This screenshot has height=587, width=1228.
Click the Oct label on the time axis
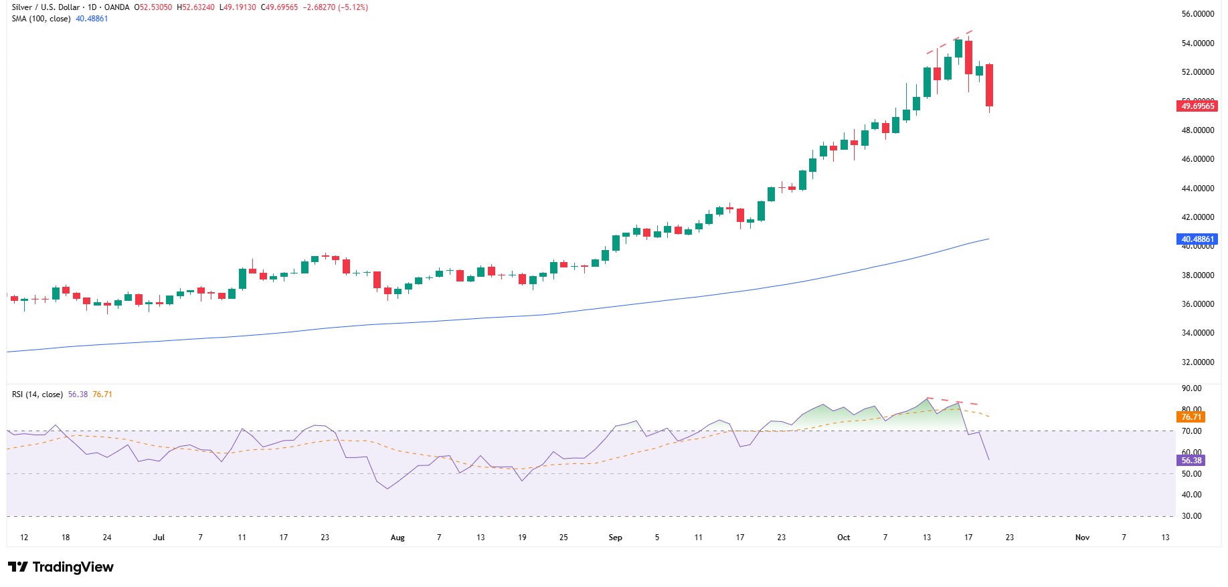coord(843,538)
